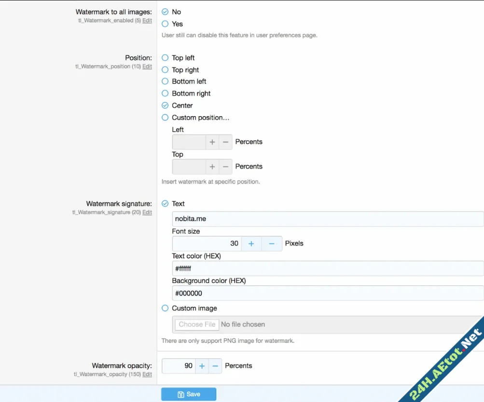484x402 pixels.
Task: Click Background color HEX field
Action: tap(327, 293)
